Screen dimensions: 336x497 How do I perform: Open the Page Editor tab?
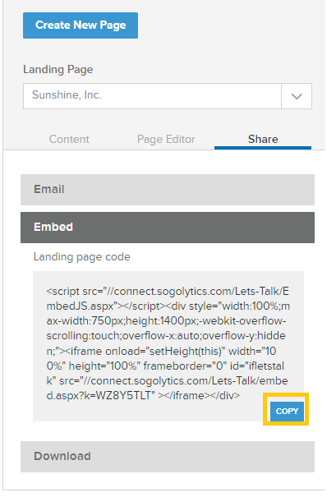[x=166, y=139]
